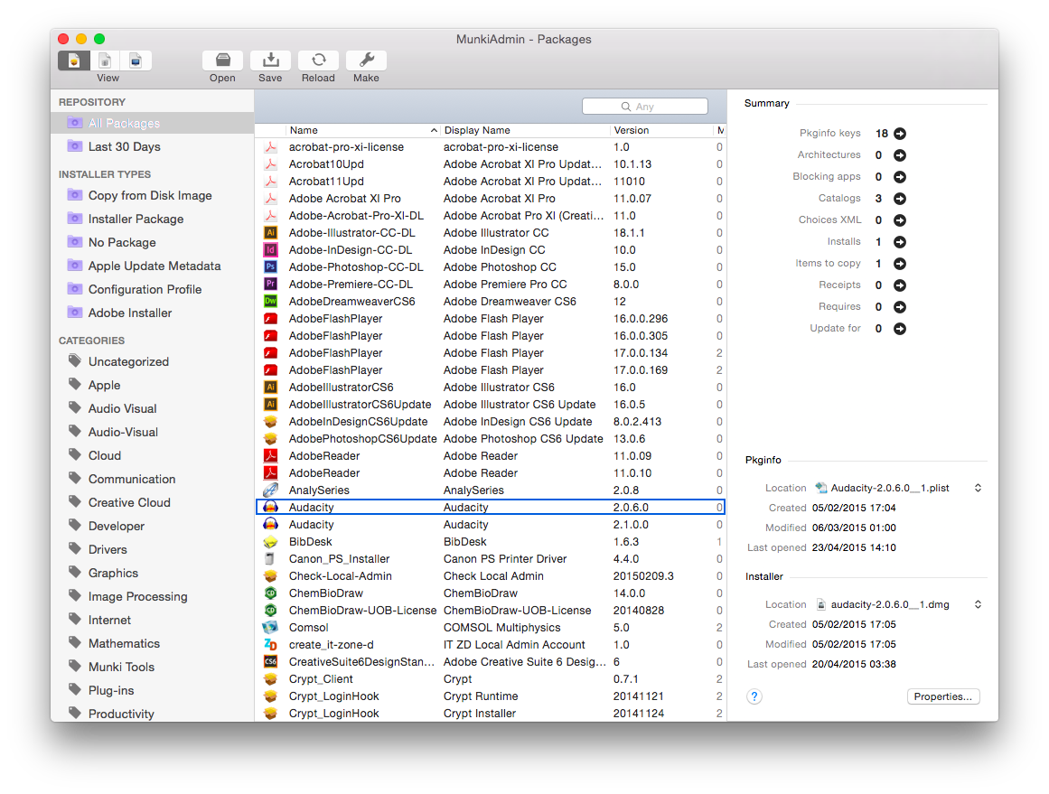Show Pkginfo keys details arrow
1049x794 pixels.
(x=900, y=134)
